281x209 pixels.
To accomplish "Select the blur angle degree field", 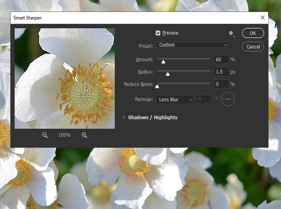I will pos(204,99).
